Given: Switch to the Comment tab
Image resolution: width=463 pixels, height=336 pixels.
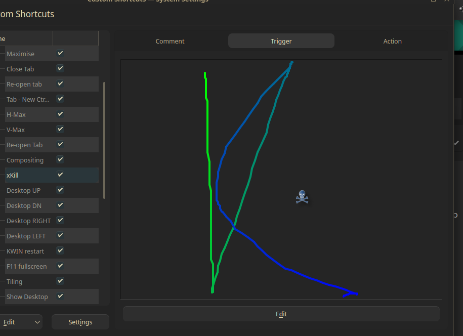Looking at the screenshot, I should (170, 41).
